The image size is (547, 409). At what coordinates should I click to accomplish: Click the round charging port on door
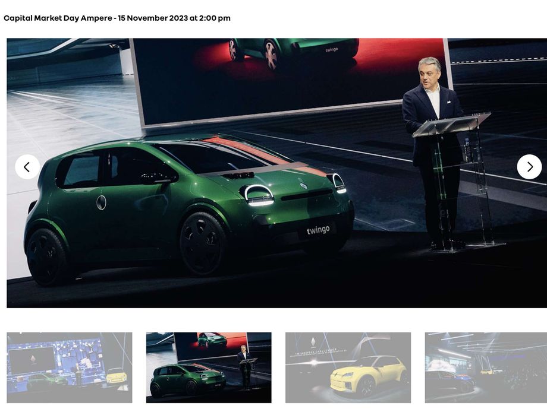coord(101,202)
